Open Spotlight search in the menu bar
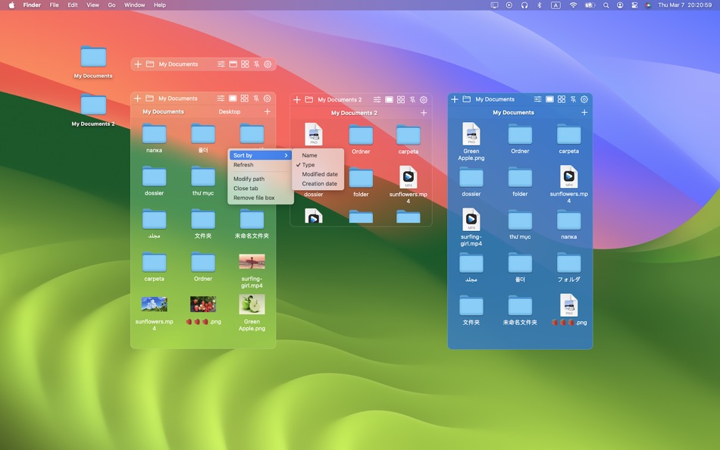Image resolution: width=720 pixels, height=450 pixels. pyautogui.click(x=606, y=5)
